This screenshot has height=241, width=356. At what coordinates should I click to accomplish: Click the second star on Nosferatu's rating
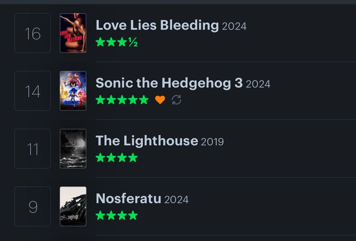(111, 215)
